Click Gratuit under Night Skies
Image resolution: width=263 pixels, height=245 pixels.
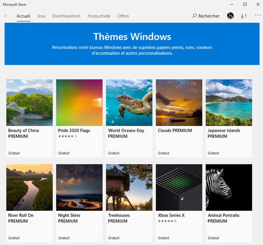coord(64,238)
